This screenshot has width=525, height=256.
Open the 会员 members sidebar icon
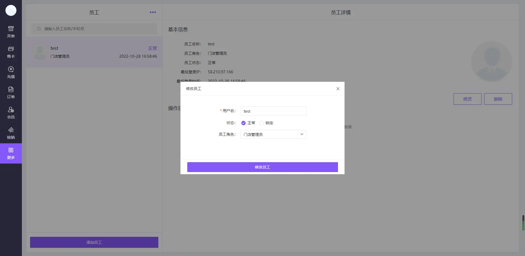point(11,113)
